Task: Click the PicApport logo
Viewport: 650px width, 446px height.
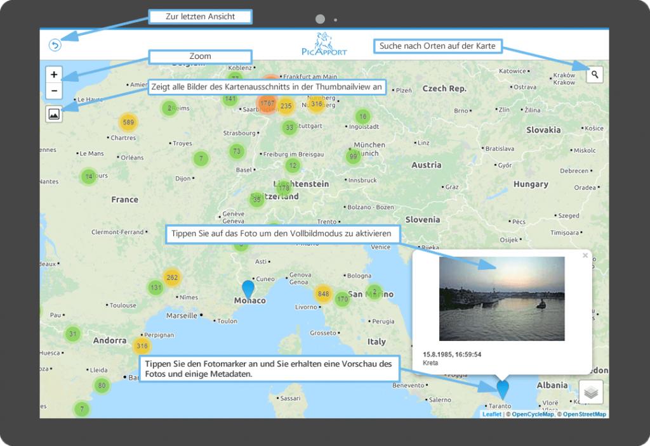Action: 324,44
